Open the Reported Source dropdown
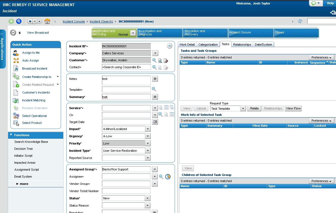Screen dimensions: 336x213 tap(148, 158)
